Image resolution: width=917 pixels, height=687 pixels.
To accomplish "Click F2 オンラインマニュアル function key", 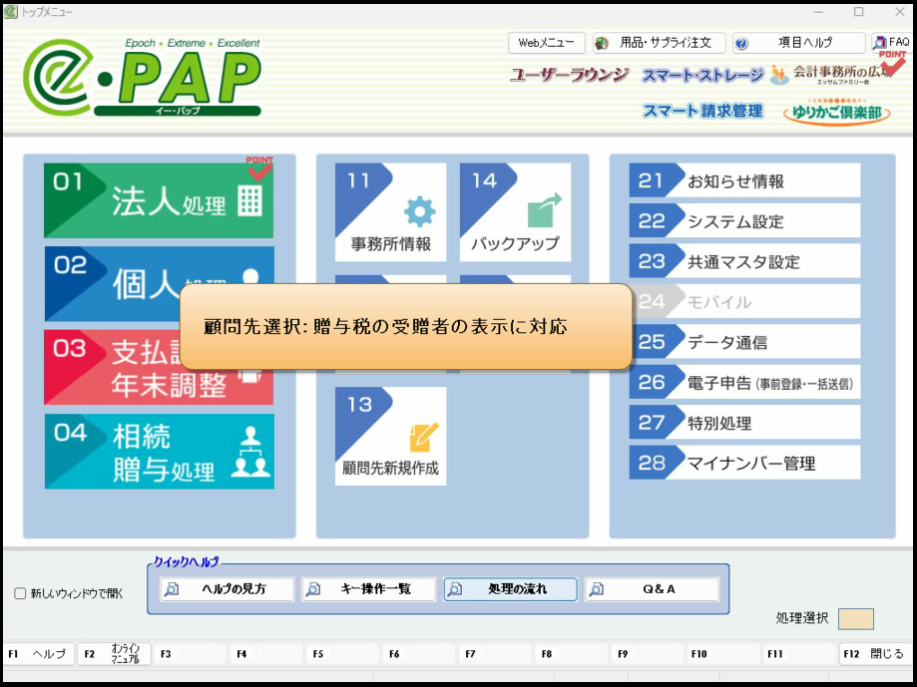I will click(115, 654).
